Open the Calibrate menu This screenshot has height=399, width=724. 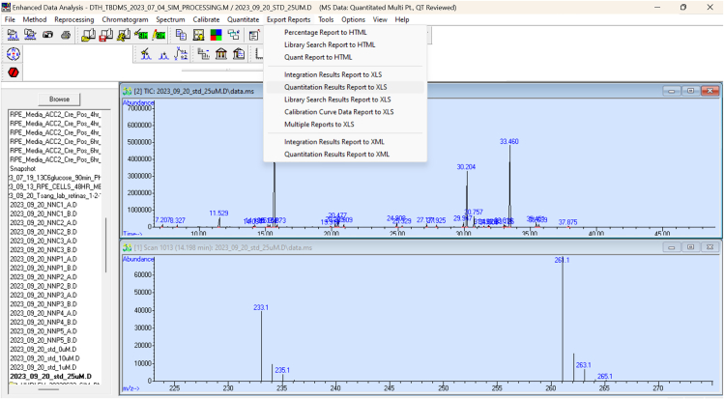206,19
